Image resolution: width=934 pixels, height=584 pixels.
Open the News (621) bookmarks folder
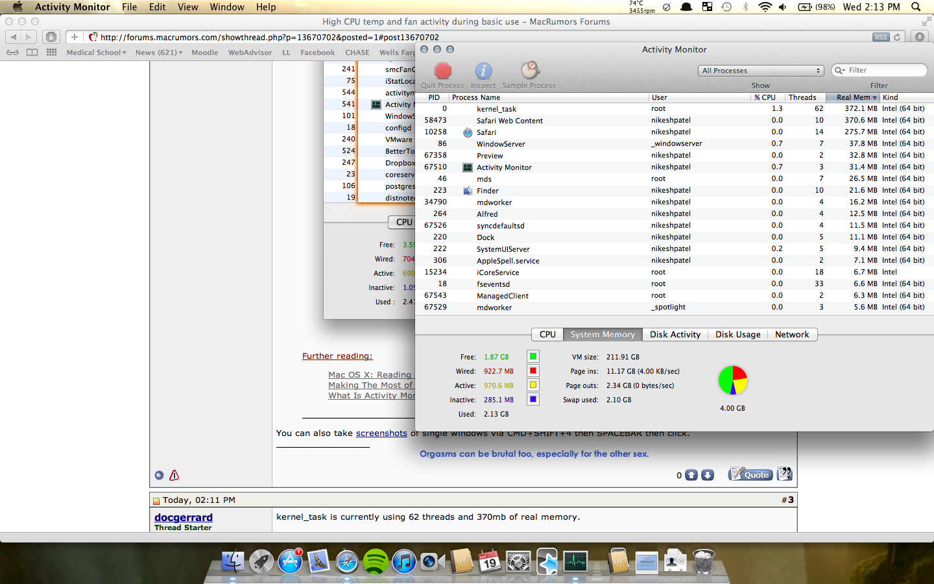pos(159,53)
